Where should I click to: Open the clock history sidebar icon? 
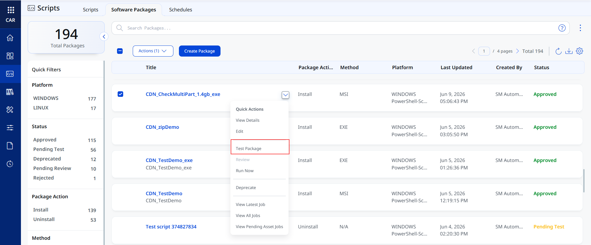(x=10, y=164)
